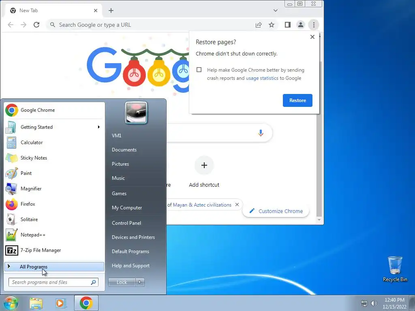Go back with Chrome's back arrow

click(x=11, y=25)
